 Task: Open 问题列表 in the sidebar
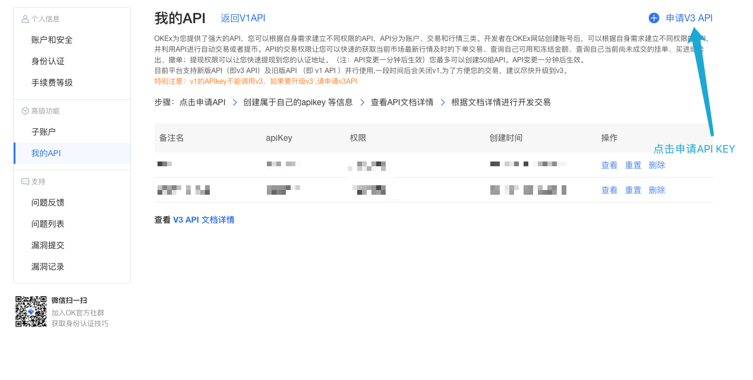click(48, 224)
